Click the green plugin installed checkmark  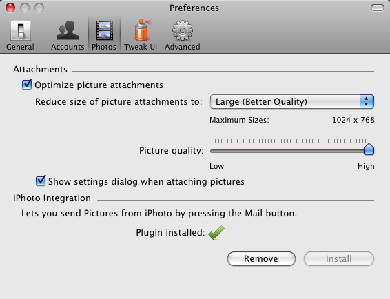(216, 233)
